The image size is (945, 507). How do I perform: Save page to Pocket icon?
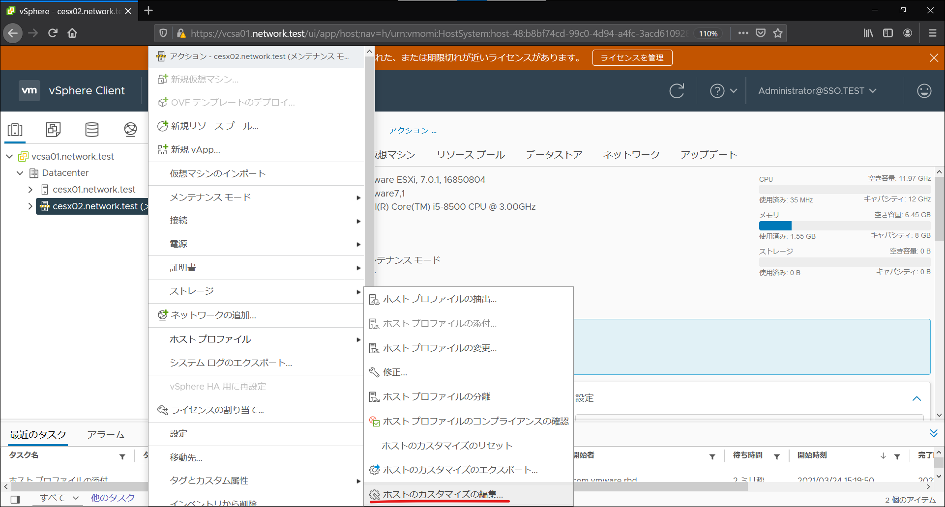coord(761,33)
